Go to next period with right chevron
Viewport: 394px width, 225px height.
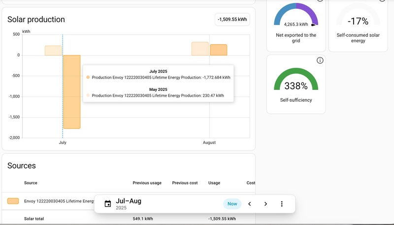[265, 204]
